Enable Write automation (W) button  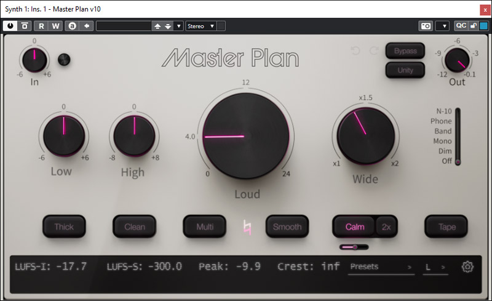(x=55, y=26)
